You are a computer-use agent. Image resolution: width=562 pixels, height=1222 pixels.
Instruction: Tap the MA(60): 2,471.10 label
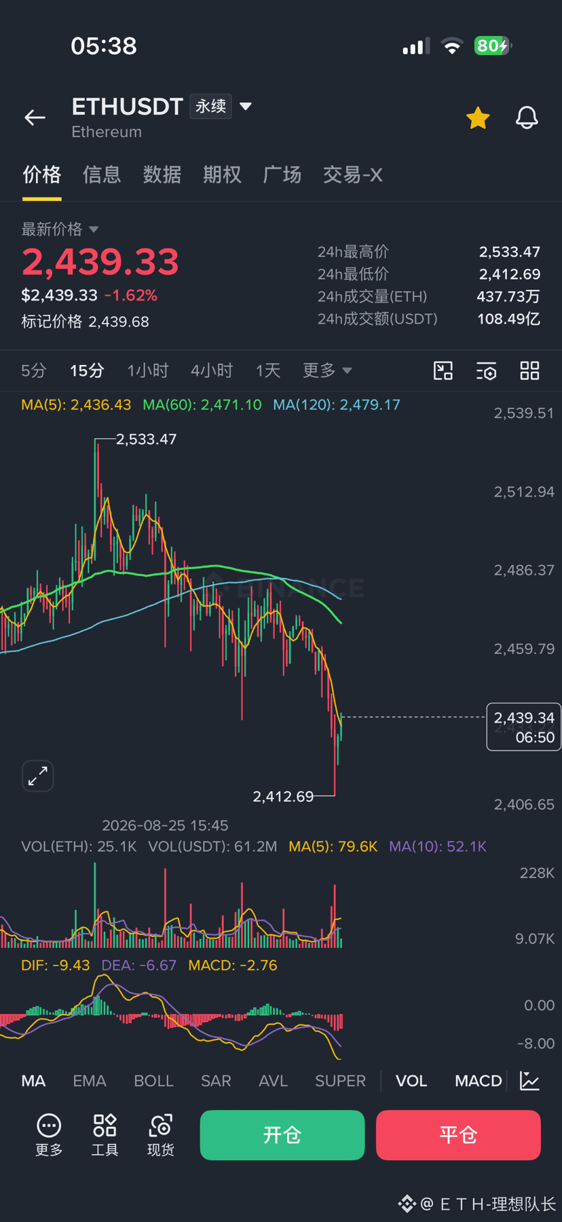[202, 405]
